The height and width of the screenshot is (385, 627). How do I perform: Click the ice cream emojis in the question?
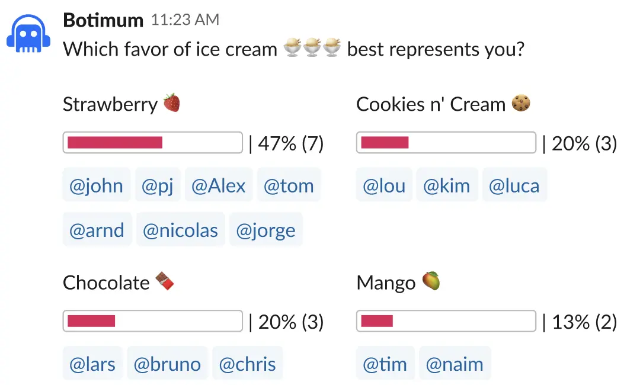coord(312,47)
